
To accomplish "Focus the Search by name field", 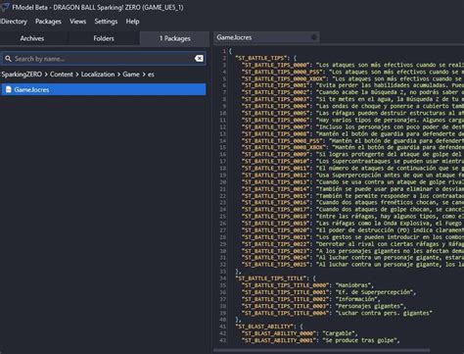I will tap(104, 59).
